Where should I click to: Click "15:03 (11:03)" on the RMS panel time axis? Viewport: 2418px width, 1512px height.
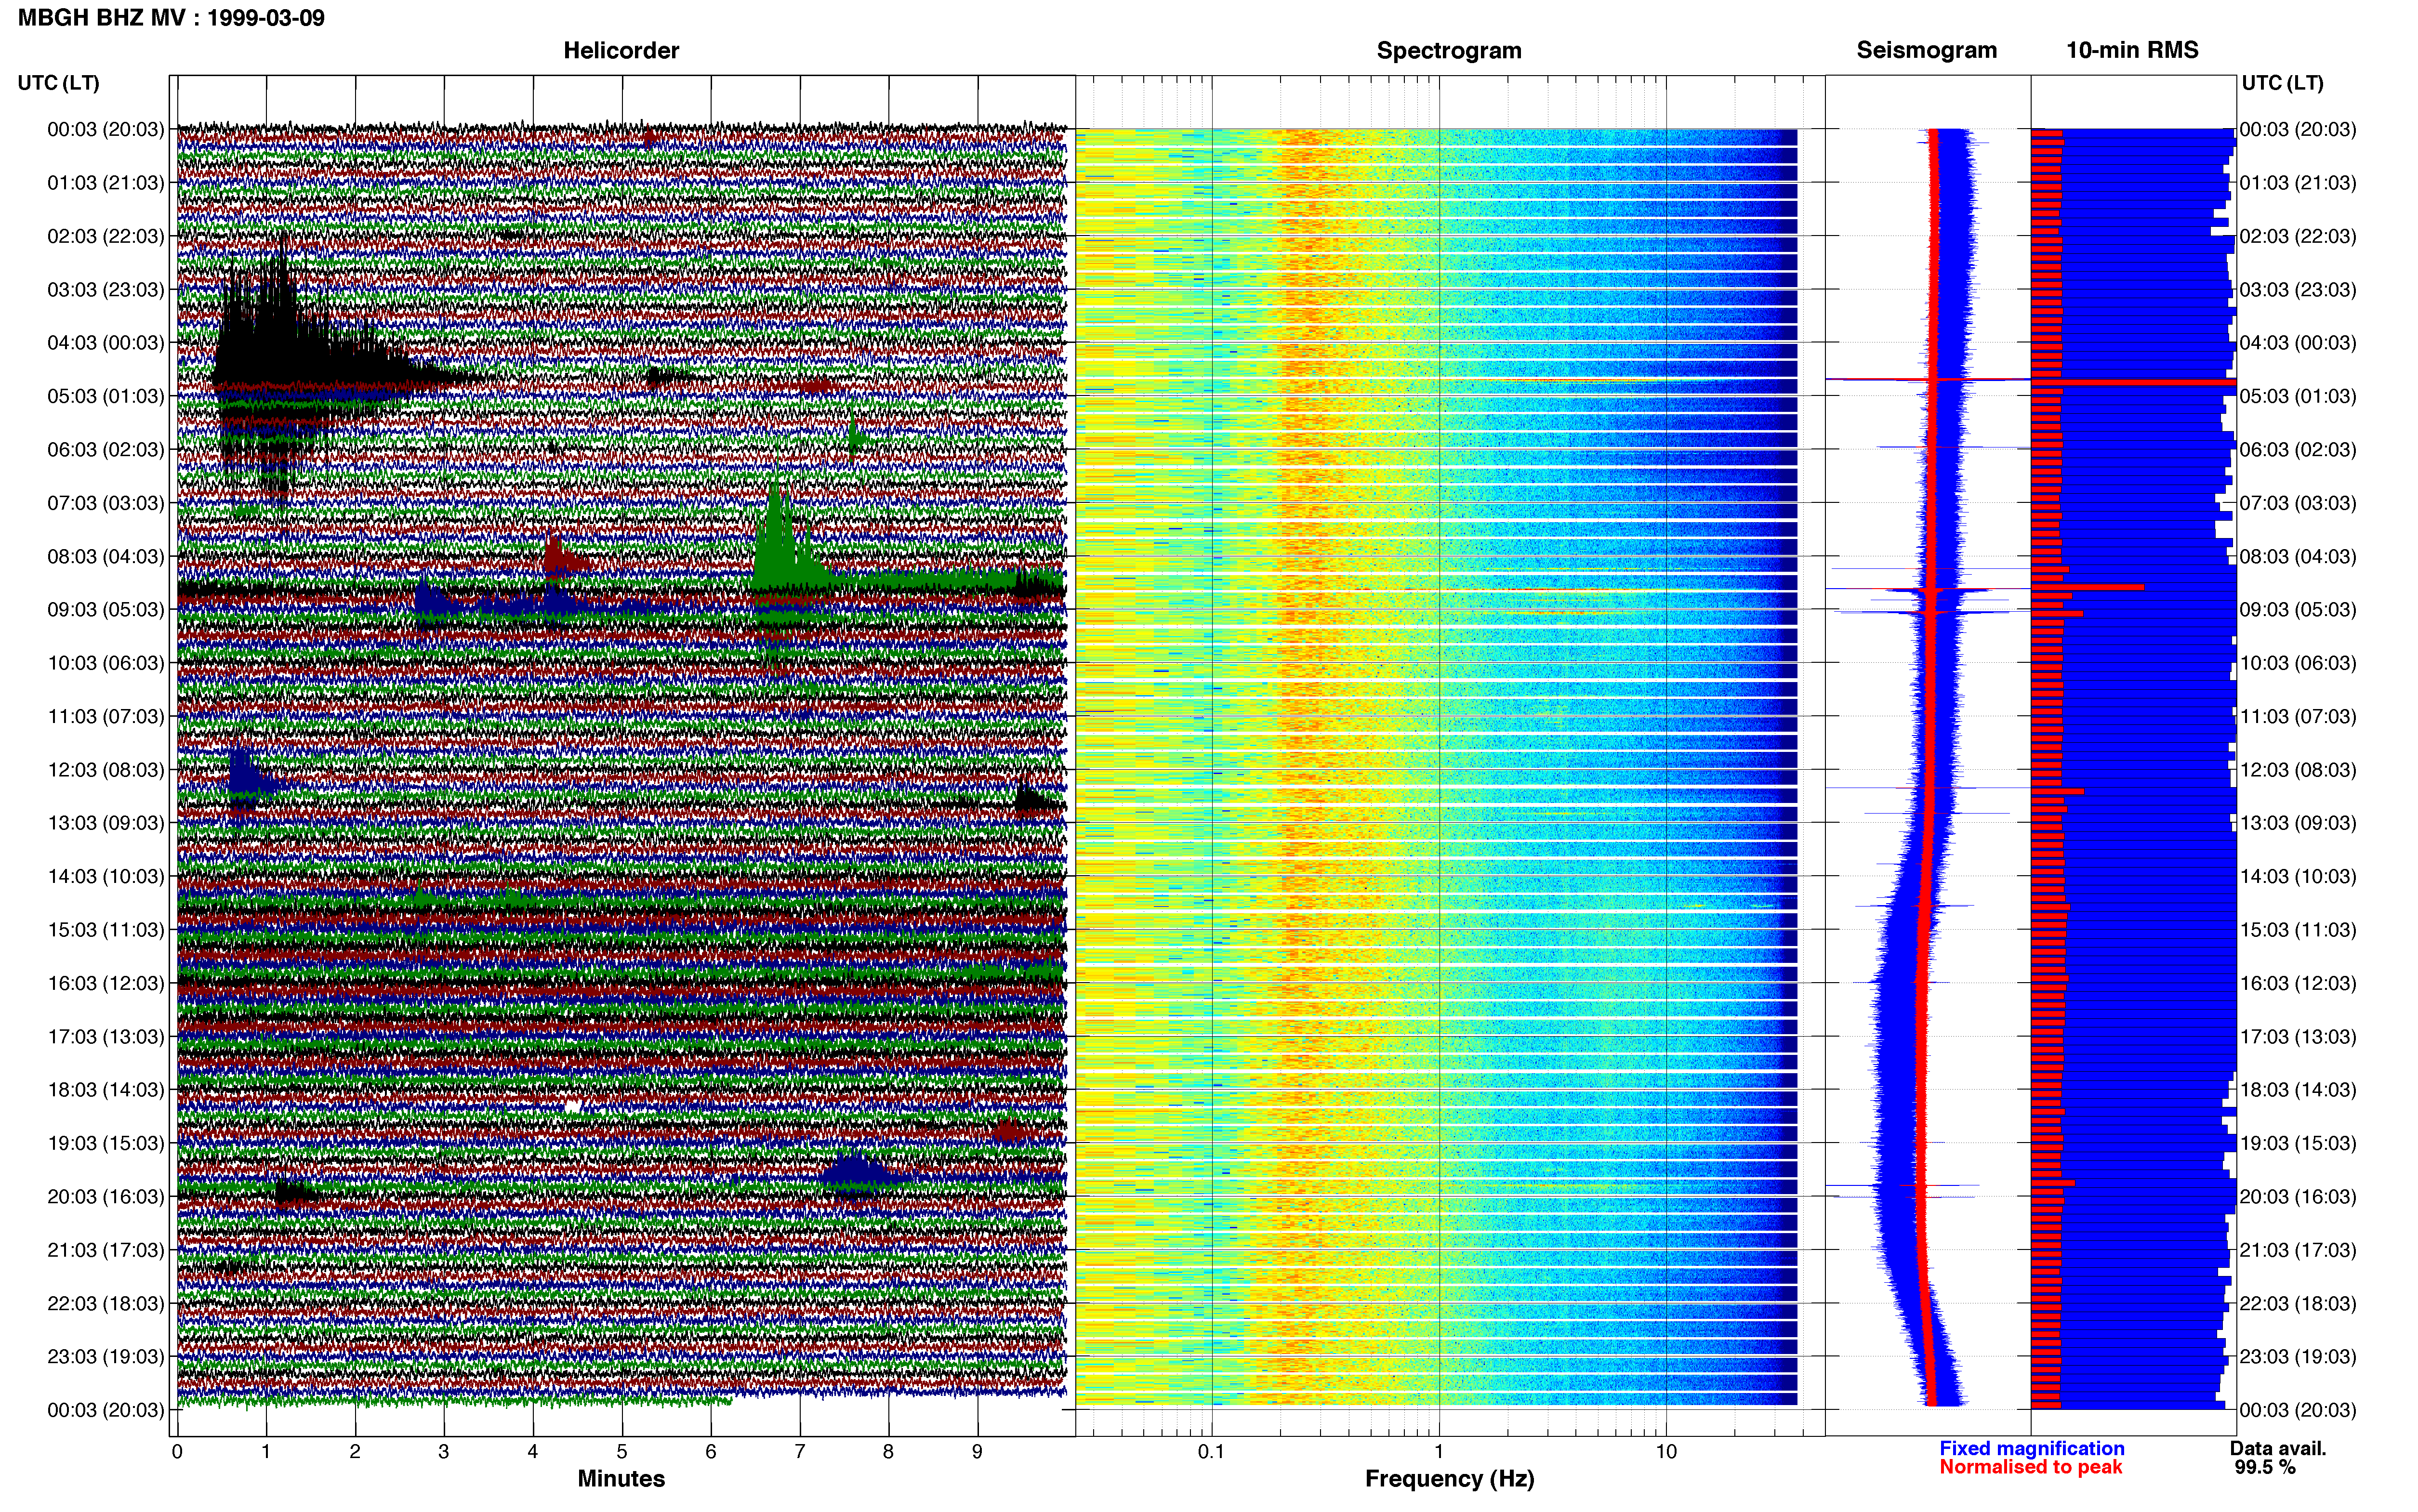tap(2298, 930)
